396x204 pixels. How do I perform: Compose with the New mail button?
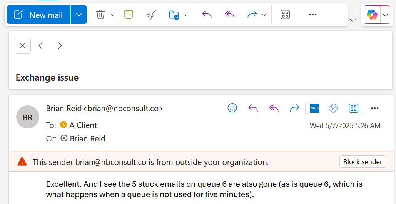coord(38,15)
